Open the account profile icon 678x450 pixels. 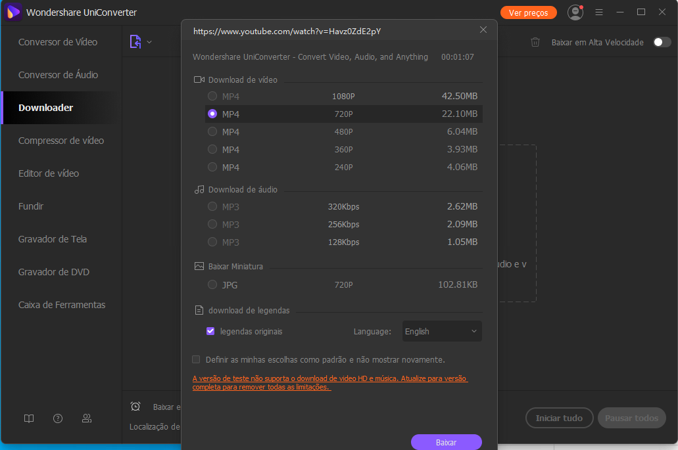click(x=575, y=12)
